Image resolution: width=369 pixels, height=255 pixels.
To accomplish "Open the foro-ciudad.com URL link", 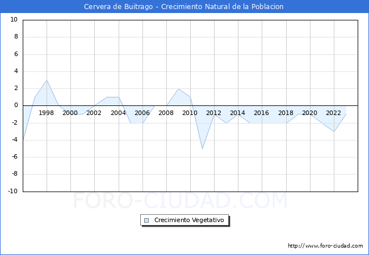I will coord(325,246).
